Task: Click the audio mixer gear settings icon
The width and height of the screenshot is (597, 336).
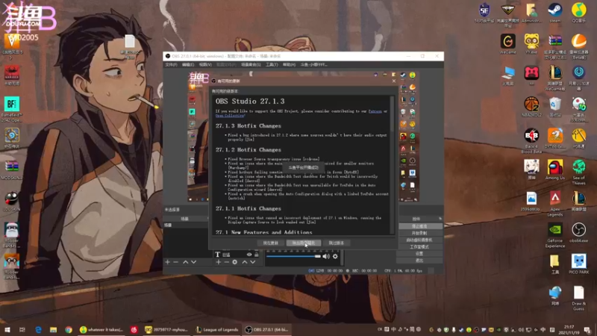Action: (335, 256)
